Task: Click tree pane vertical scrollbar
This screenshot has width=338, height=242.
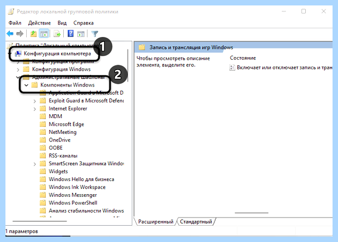Action: pyautogui.click(x=128, y=65)
